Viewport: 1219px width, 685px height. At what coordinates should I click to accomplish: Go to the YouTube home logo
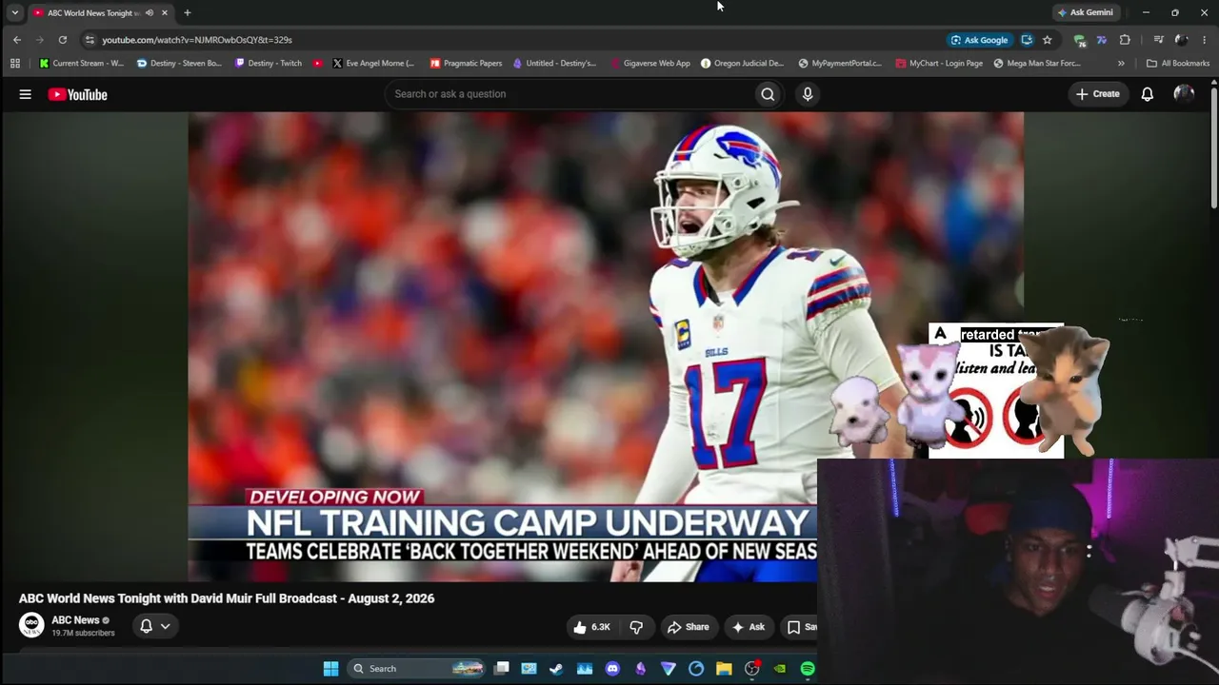click(x=77, y=94)
